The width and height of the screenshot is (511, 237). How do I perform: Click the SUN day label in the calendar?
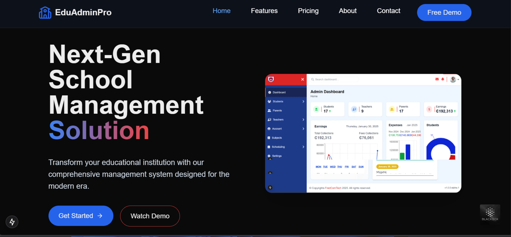click(x=361, y=167)
